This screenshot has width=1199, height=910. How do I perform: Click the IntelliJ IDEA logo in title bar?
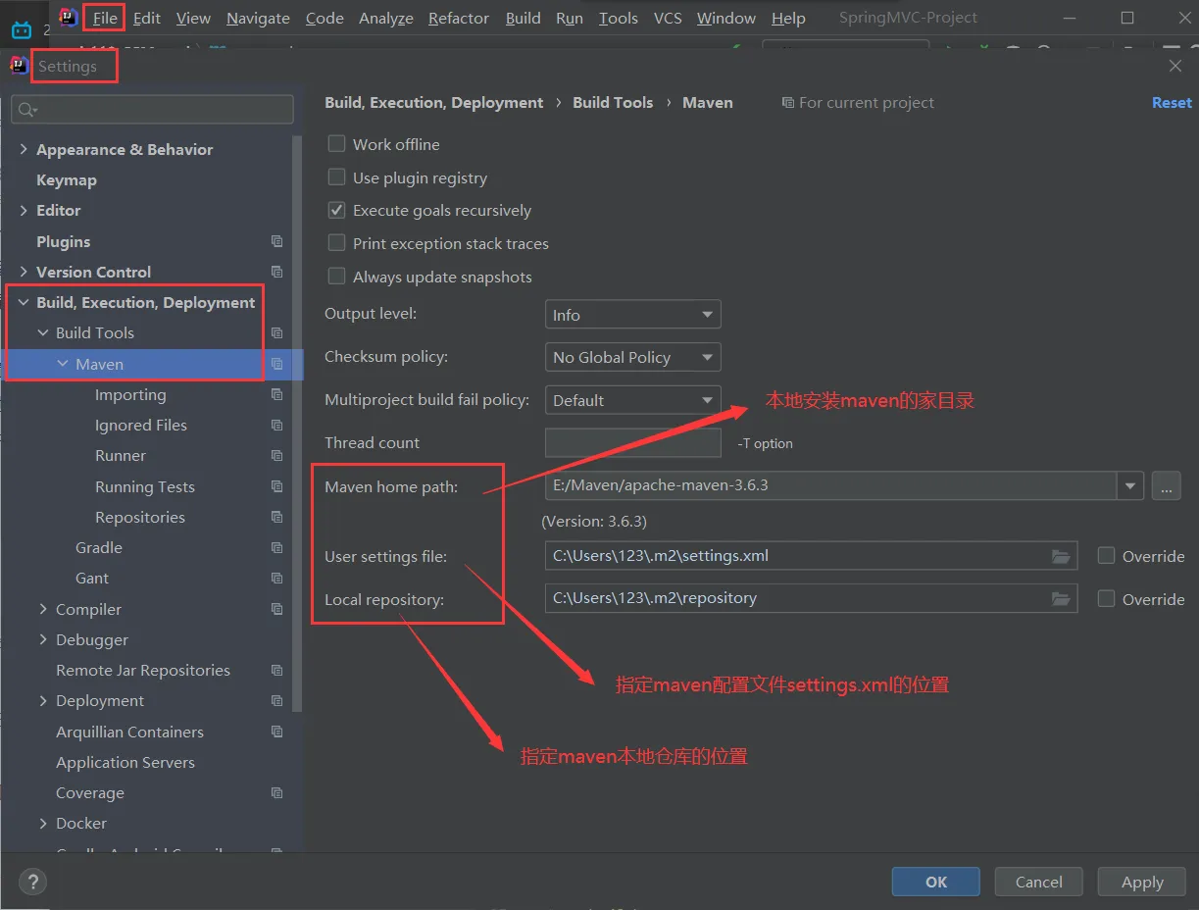pos(68,18)
